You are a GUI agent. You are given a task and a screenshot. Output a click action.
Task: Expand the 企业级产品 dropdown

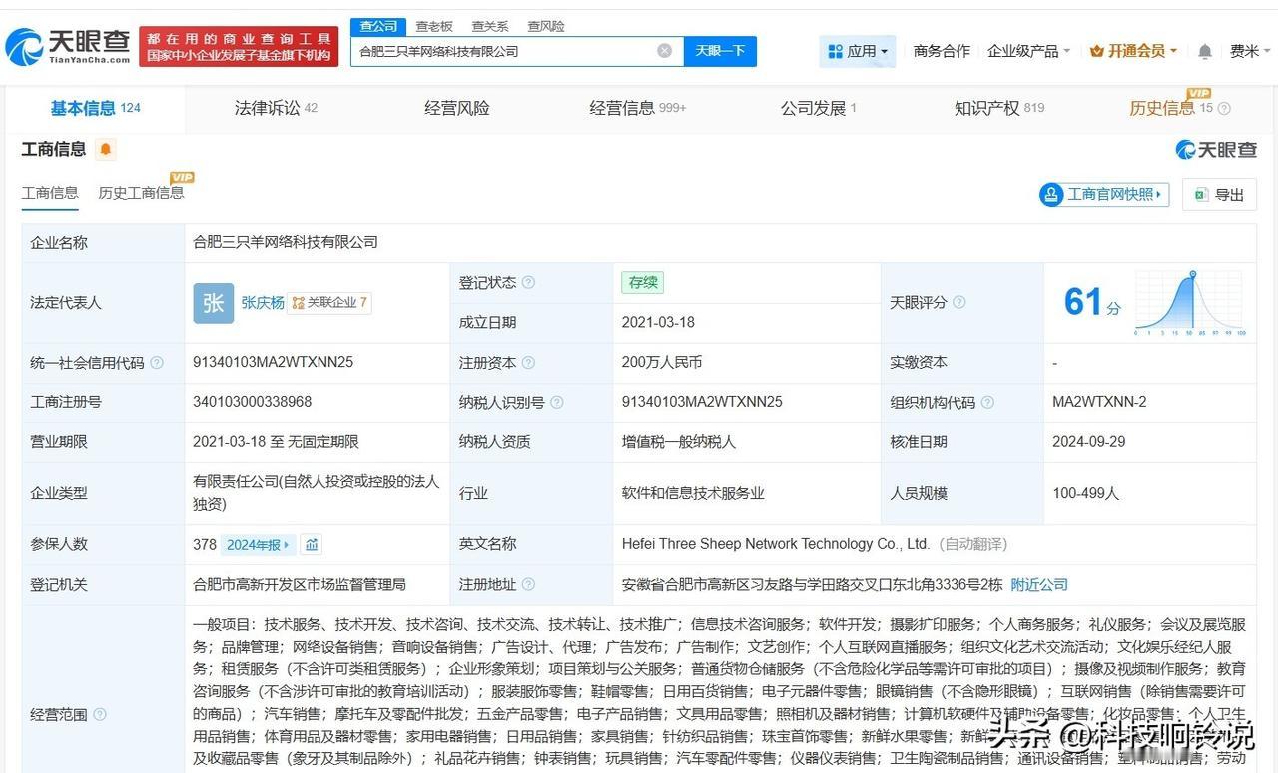pyautogui.click(x=1028, y=51)
